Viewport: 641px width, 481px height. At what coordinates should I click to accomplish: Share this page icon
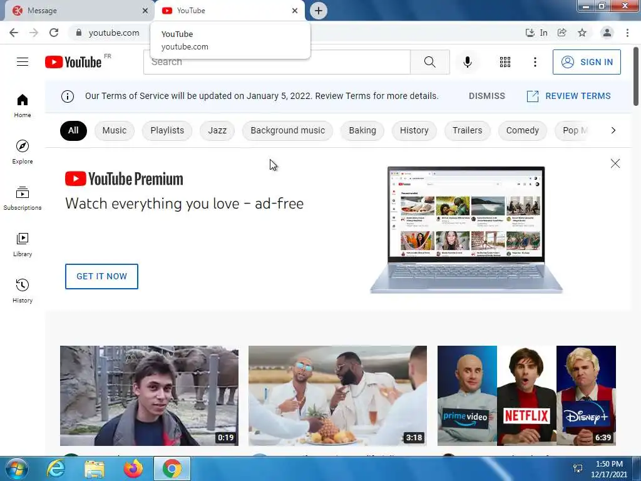tap(562, 33)
